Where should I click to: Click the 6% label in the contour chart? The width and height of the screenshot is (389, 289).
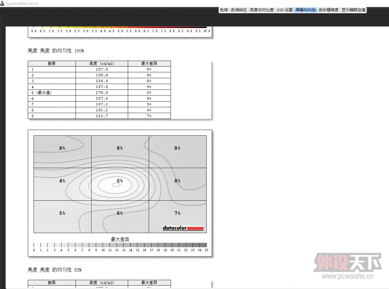click(120, 213)
